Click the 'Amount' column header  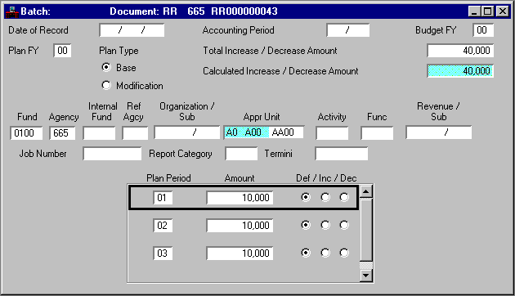click(240, 178)
